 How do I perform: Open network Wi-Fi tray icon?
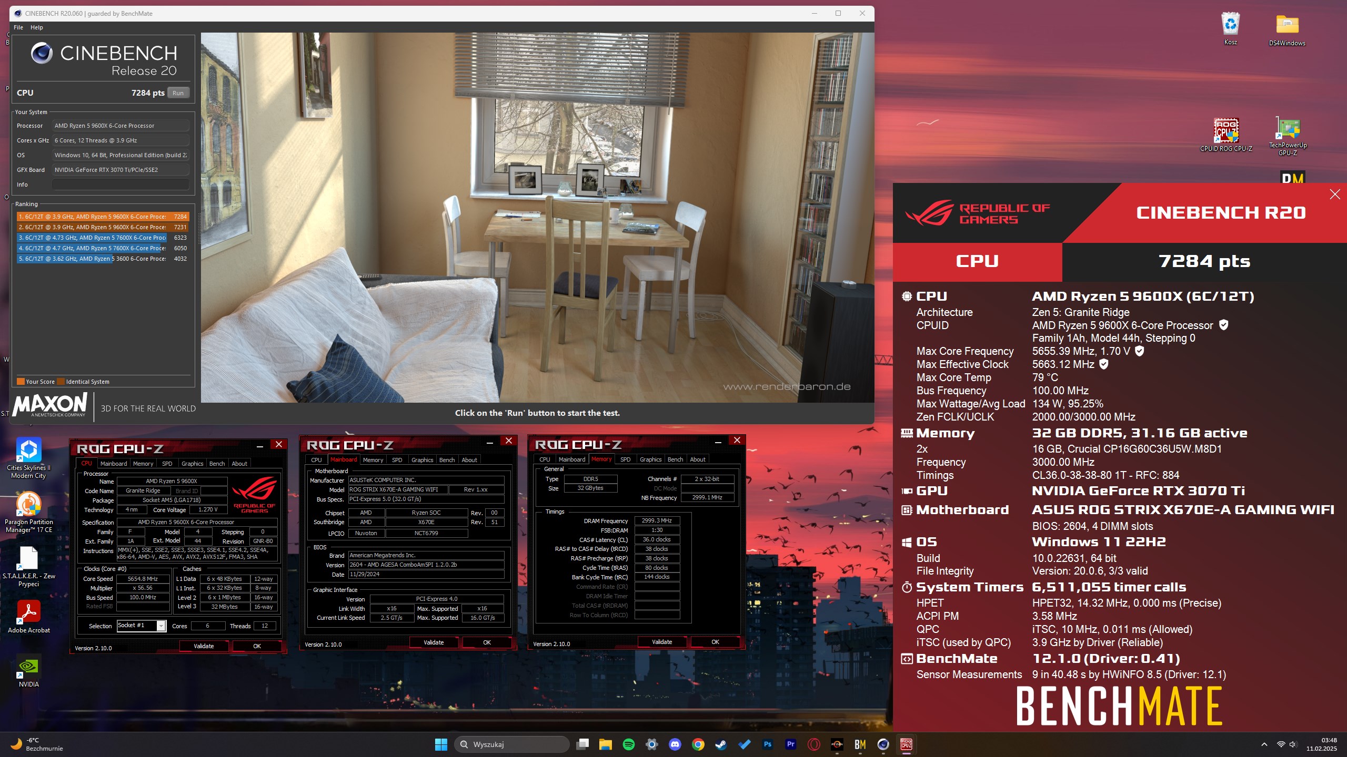(x=1281, y=744)
